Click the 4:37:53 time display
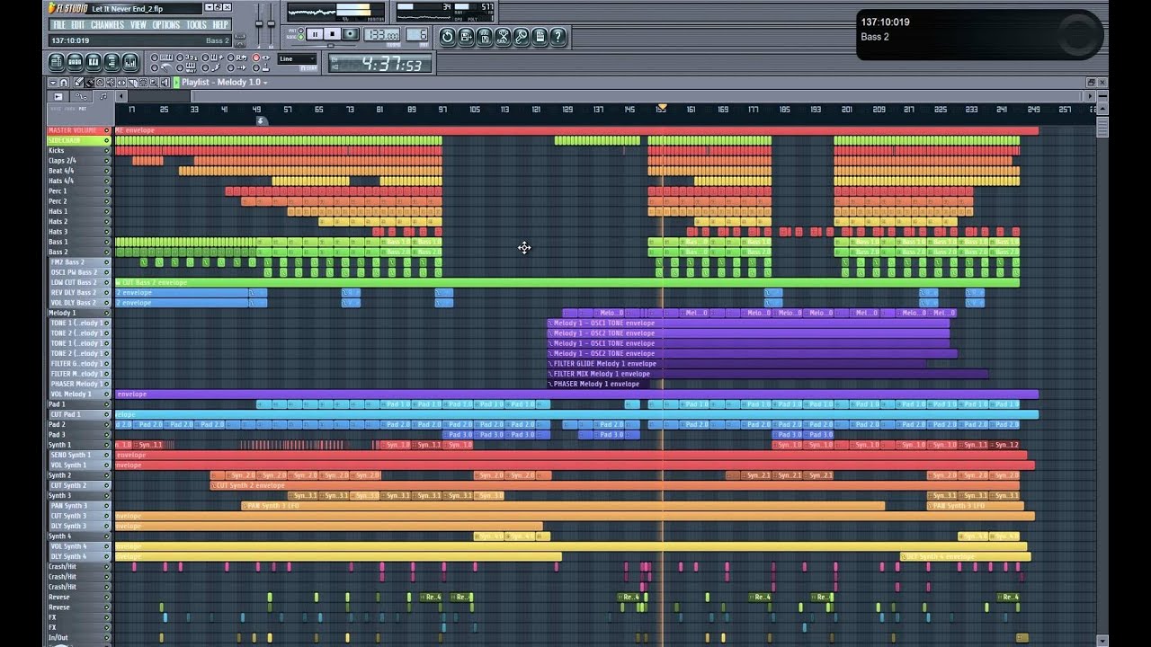Screen dimensions: 1151x647 pyautogui.click(x=380, y=63)
